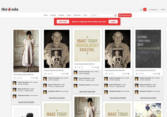Image resolution: width=167 pixels, height=117 pixels.
Task: Click the Join Now button
Action: pos(63,22)
